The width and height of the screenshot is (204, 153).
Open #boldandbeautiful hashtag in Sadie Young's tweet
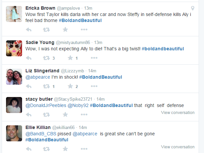[x=163, y=49]
